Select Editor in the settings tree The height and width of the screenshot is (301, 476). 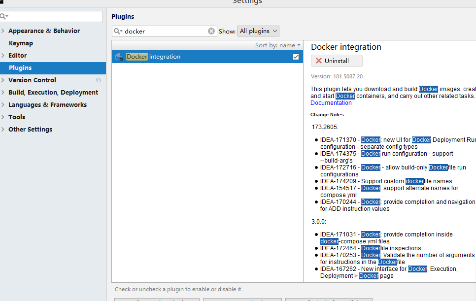point(18,55)
